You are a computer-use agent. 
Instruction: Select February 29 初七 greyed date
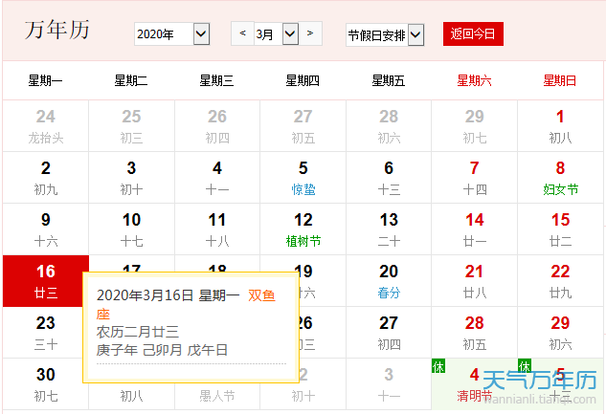[475, 126]
